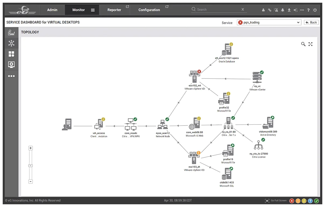This screenshot has height=207, width=325.
Task: Click the TOPOLOGY heading
Action: 30,32
